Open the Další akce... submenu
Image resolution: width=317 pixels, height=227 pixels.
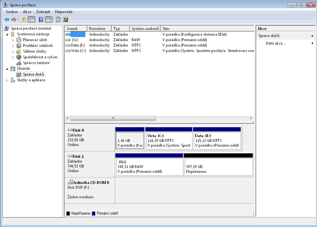pos(276,43)
